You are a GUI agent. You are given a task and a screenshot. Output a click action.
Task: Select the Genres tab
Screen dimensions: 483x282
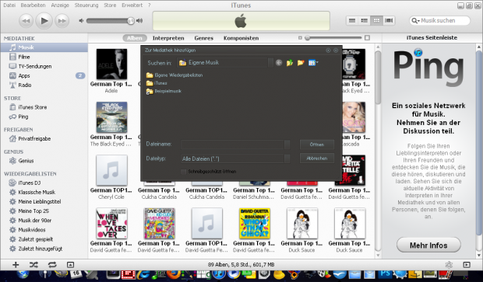(x=203, y=38)
